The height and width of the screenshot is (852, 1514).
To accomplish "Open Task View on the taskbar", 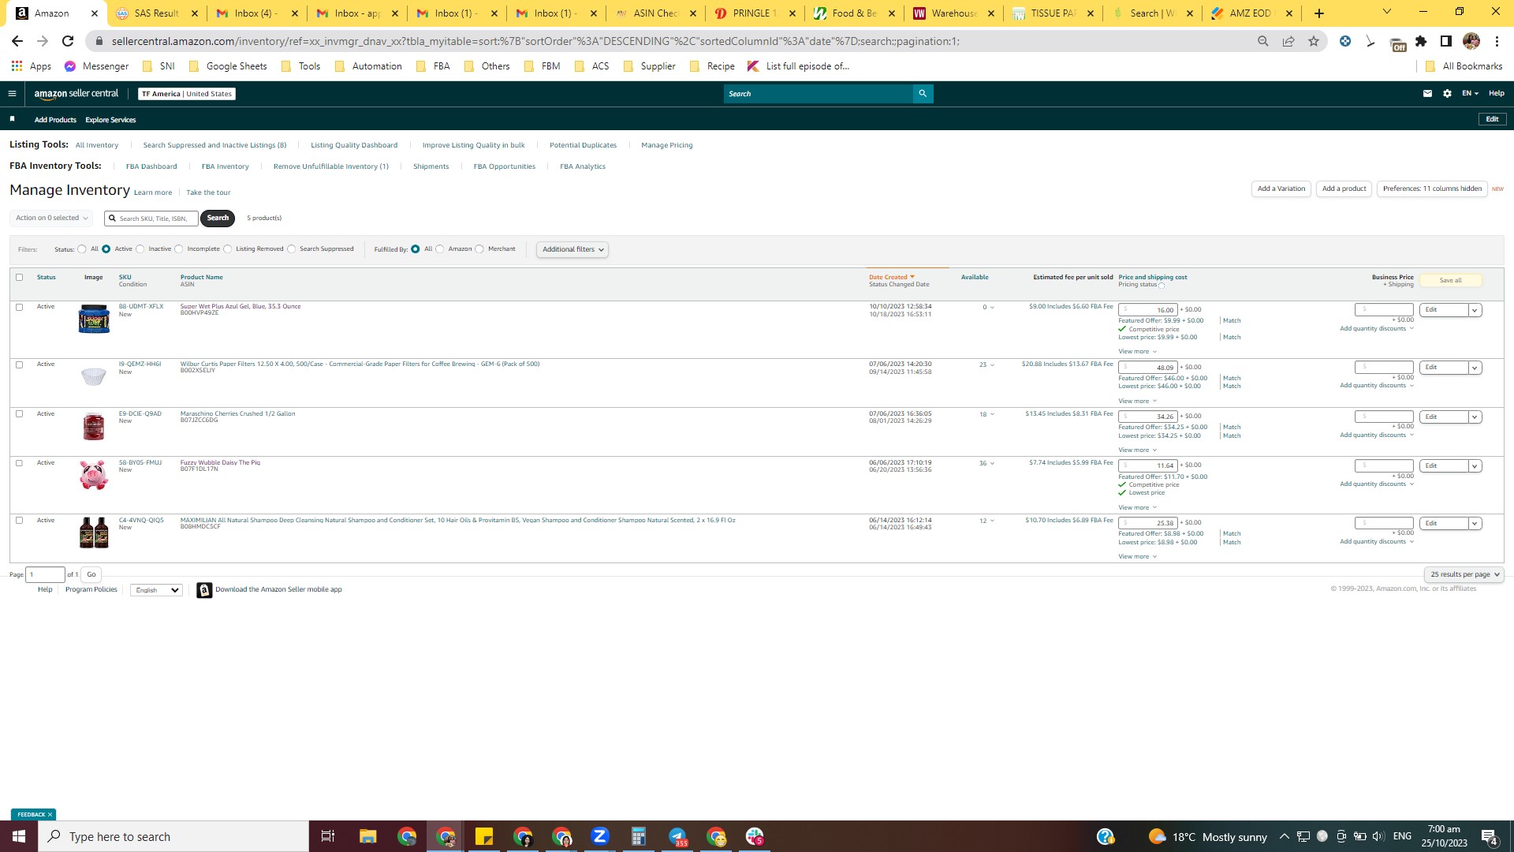I will click(328, 836).
